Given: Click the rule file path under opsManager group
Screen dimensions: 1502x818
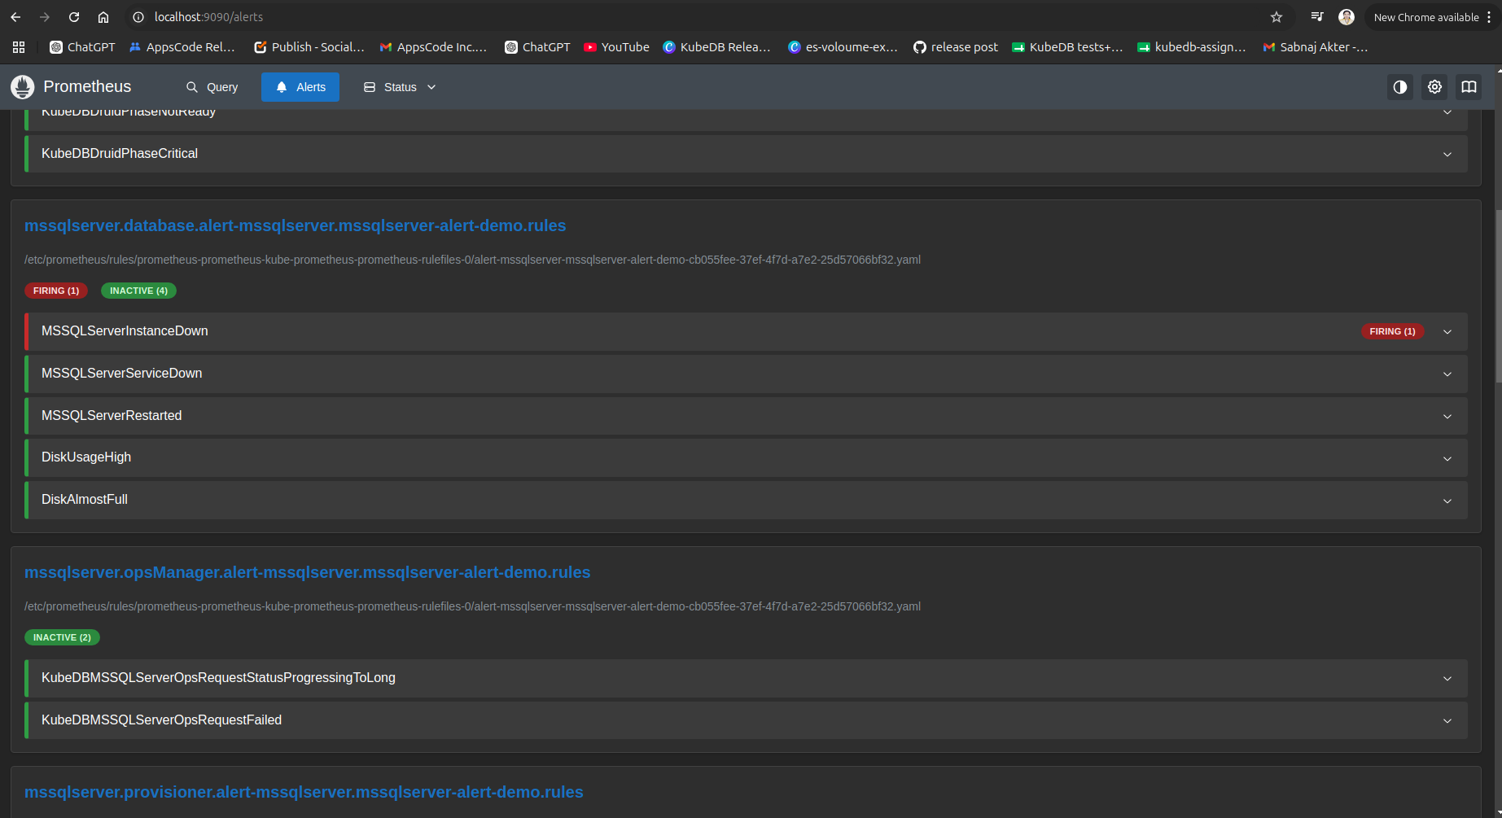Looking at the screenshot, I should pyautogui.click(x=472, y=606).
